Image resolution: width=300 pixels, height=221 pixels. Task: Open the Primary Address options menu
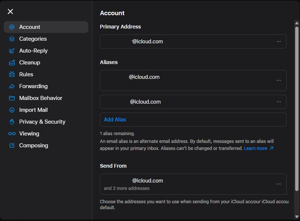tap(279, 41)
